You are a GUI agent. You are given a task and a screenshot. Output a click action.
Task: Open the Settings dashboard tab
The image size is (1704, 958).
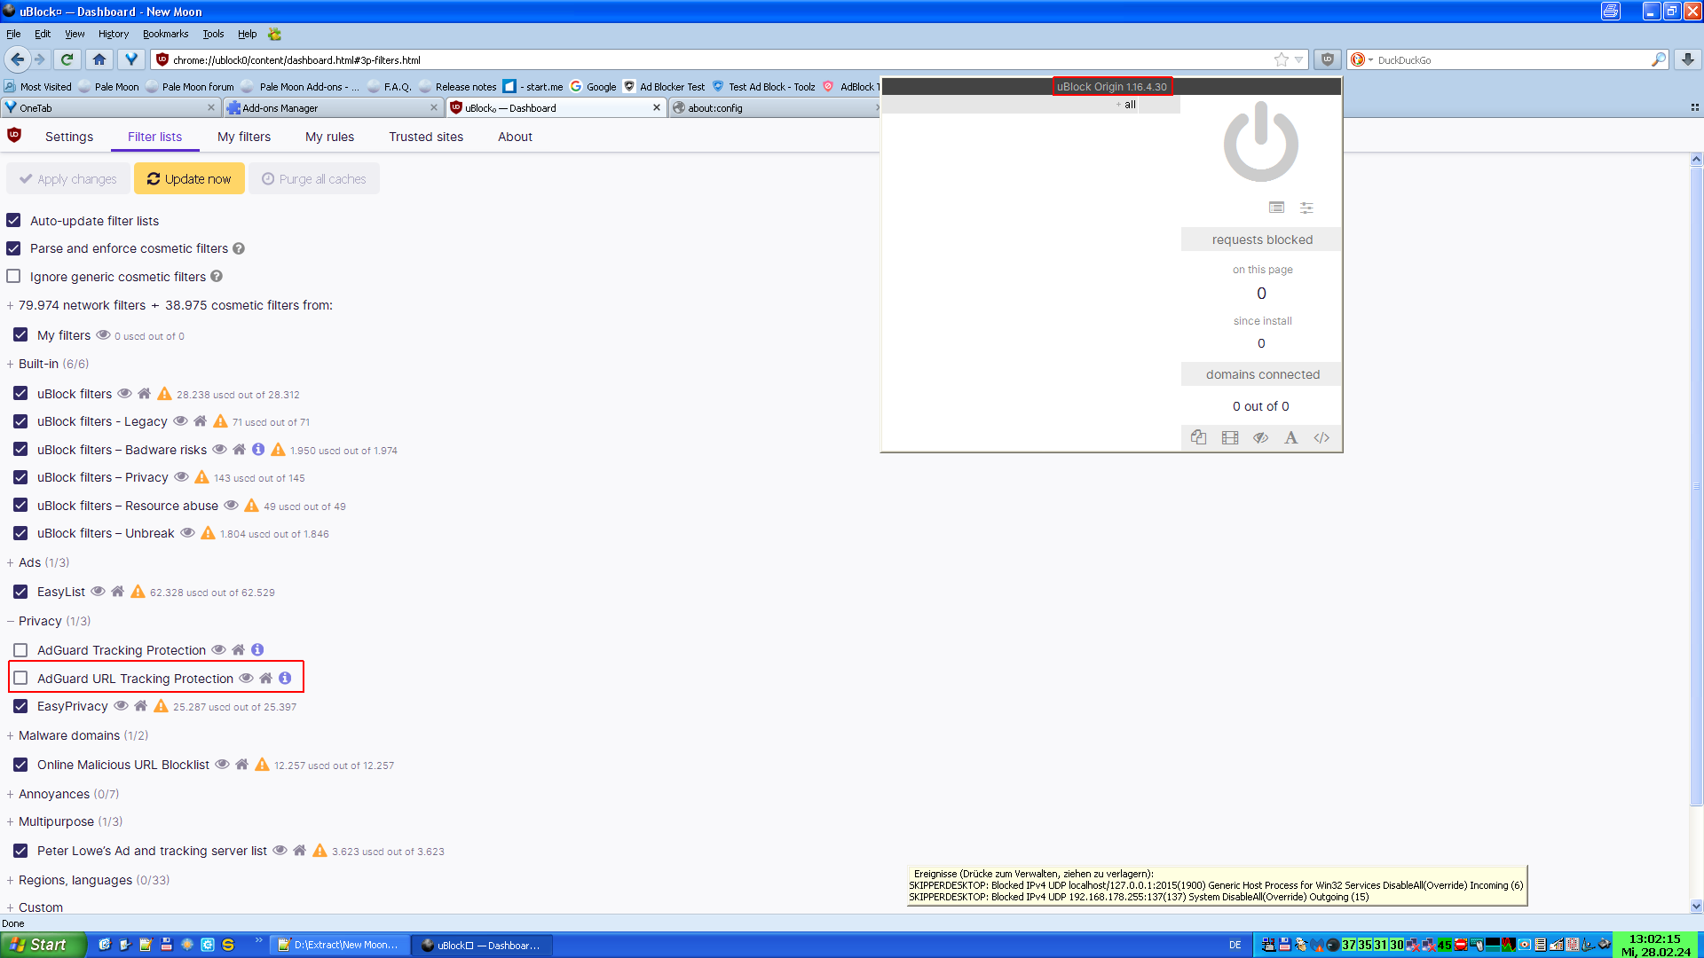tap(69, 137)
